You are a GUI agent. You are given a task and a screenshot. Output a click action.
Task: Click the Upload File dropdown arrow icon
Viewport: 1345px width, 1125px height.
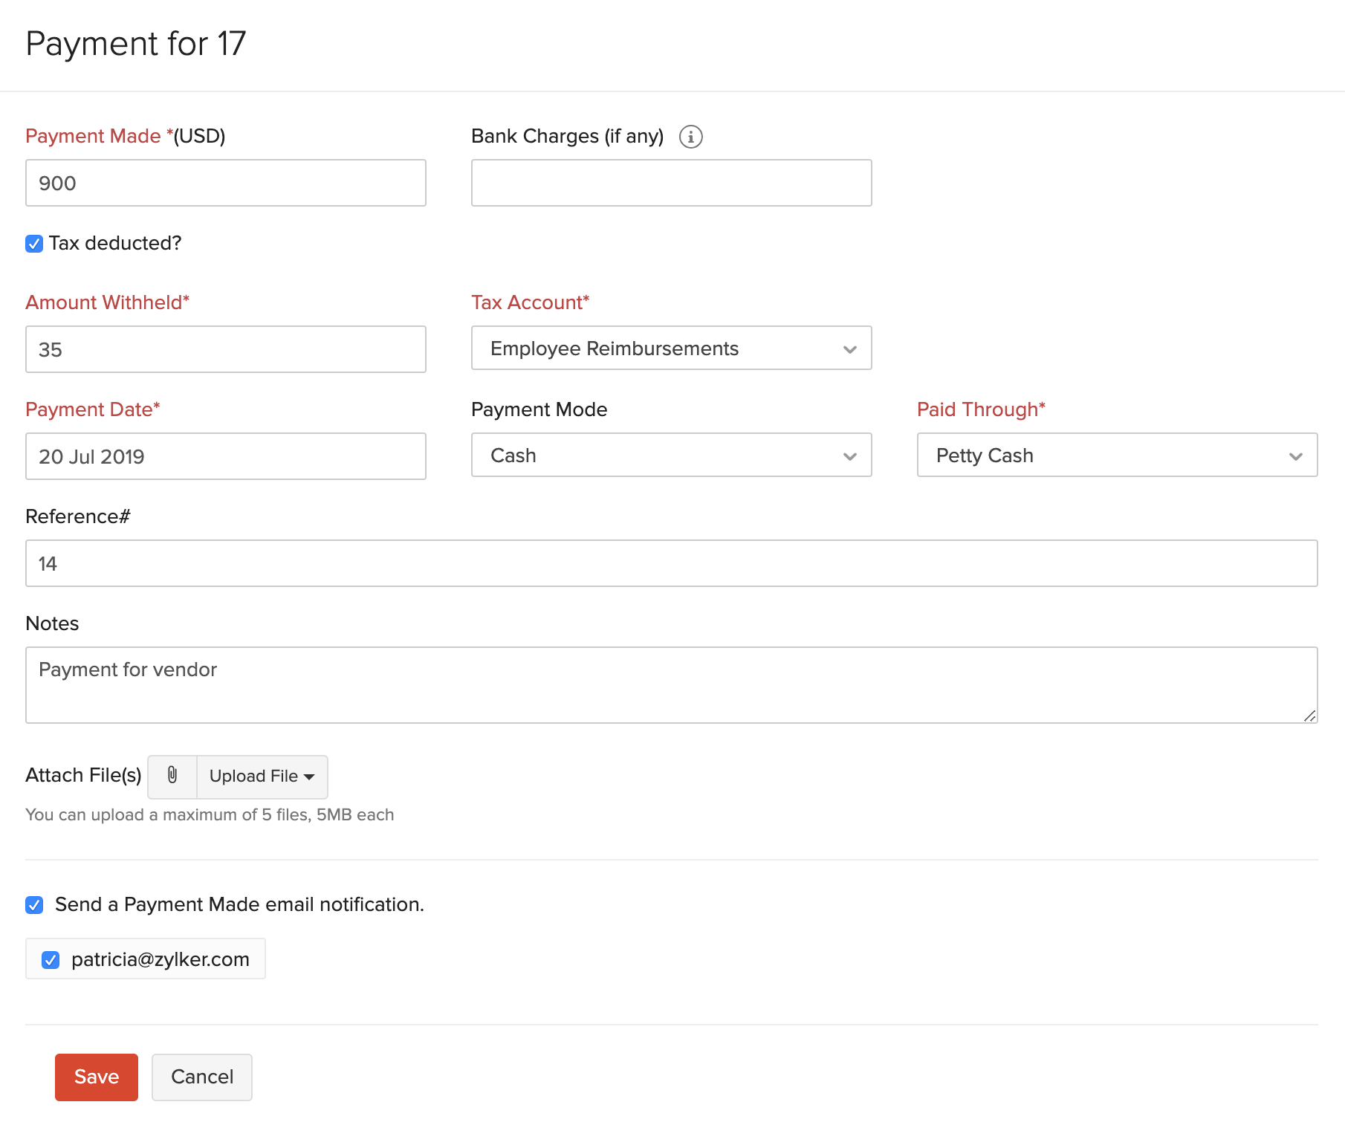309,777
